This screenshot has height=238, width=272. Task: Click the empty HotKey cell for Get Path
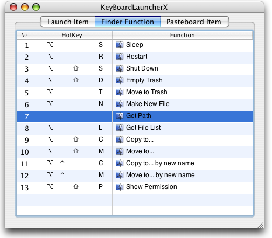click(x=72, y=116)
